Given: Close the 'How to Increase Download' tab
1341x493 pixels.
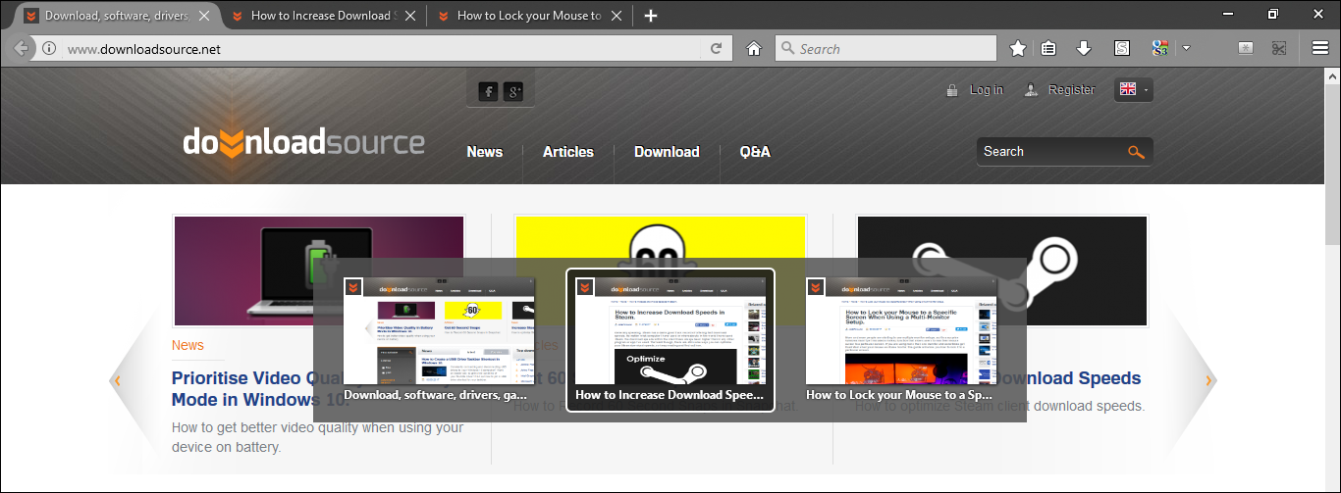Looking at the screenshot, I should coord(409,16).
